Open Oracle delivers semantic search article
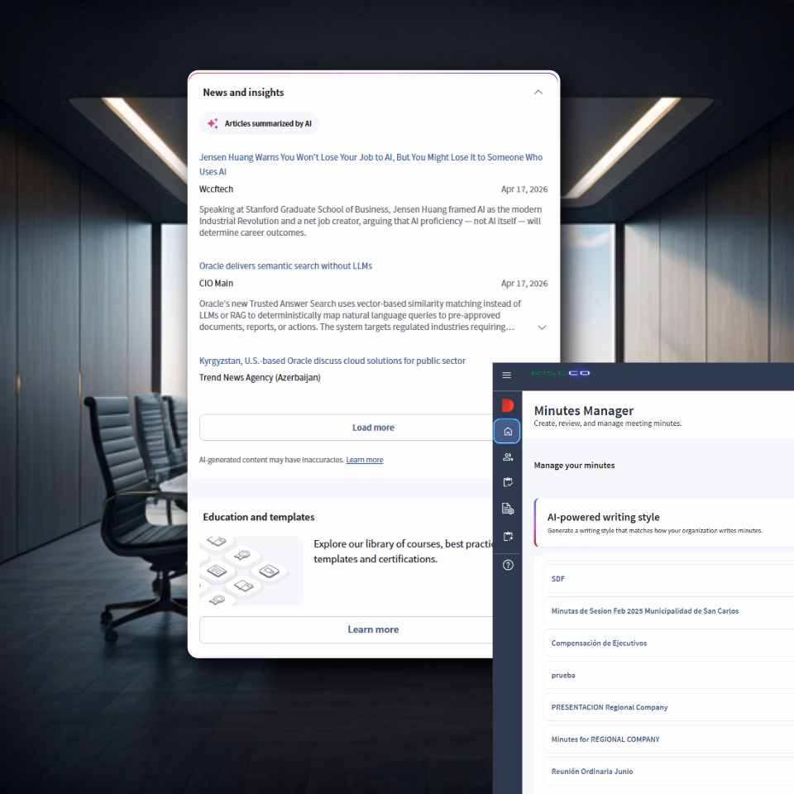 pyautogui.click(x=285, y=265)
